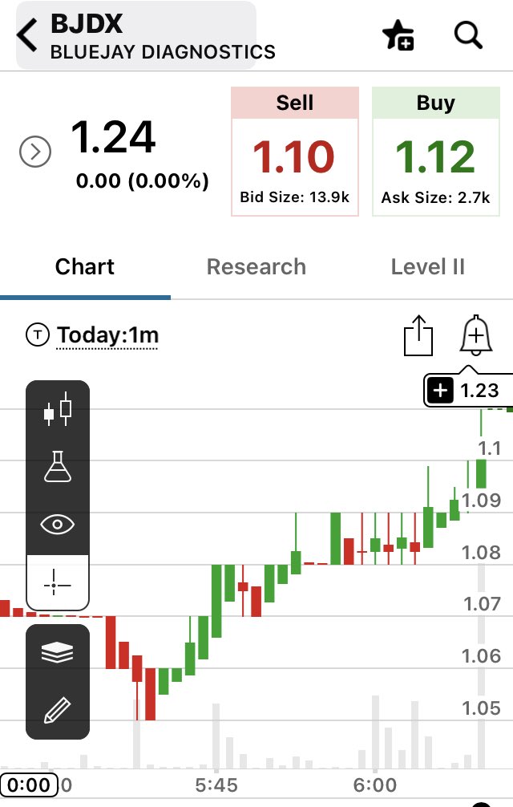Add BJDX to watchlist star icon
This screenshot has width=513, height=807.
click(398, 35)
